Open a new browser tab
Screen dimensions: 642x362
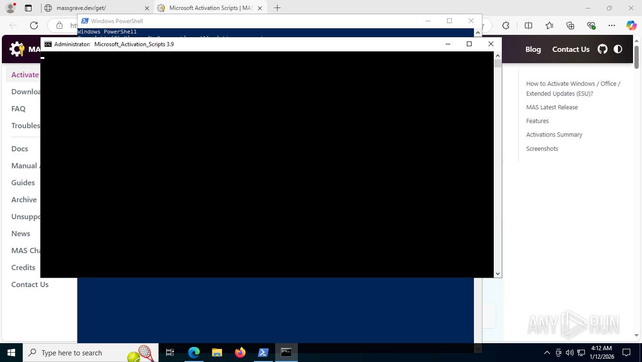[277, 8]
